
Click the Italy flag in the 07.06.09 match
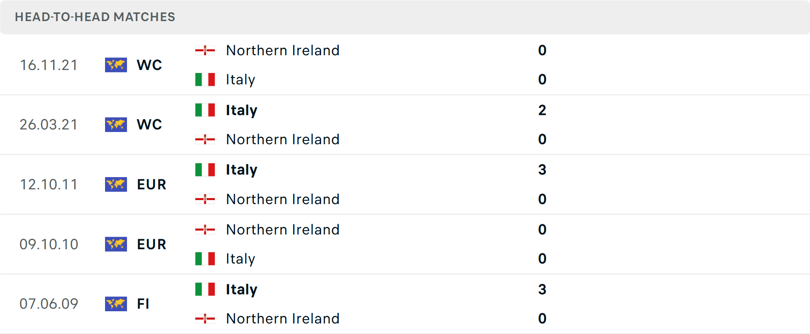click(205, 289)
